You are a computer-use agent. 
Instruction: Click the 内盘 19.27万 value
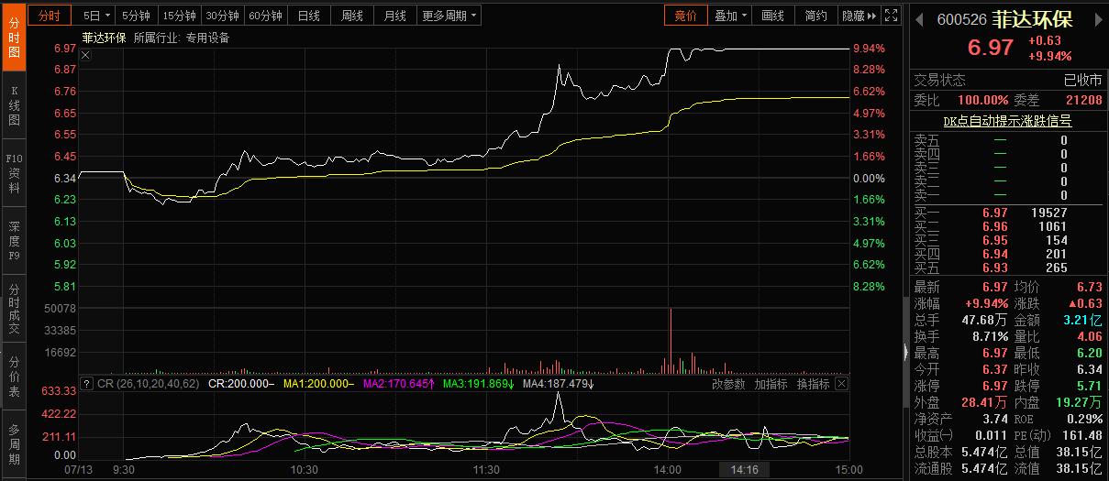[x=1080, y=402]
